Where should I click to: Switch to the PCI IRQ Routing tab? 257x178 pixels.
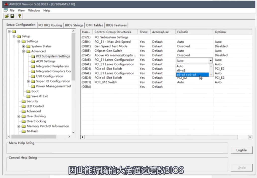click(x=50, y=25)
